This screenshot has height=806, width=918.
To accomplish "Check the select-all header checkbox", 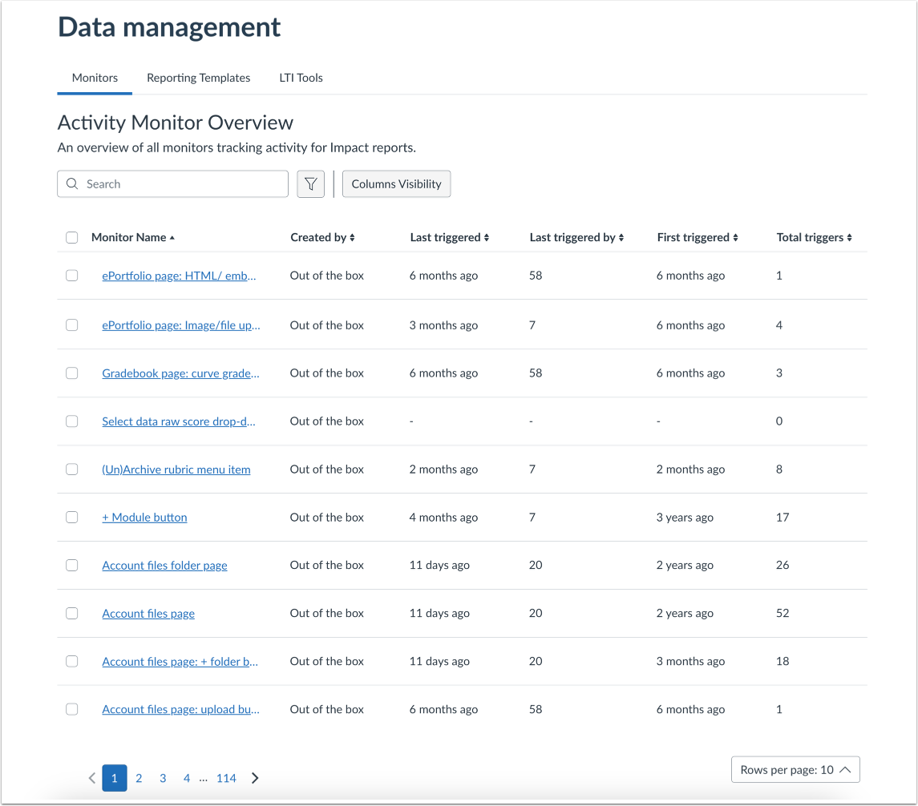I will [72, 238].
